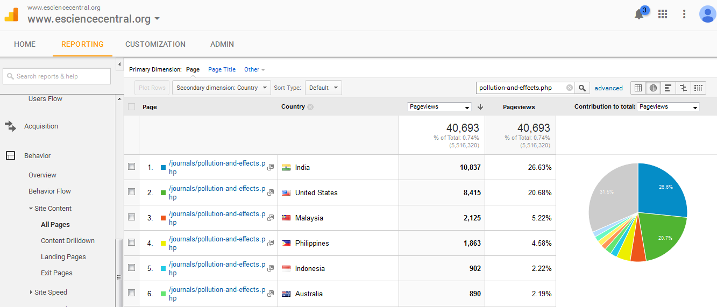Click the Behavior section icon
This screenshot has width=717, height=307.
pyautogui.click(x=10, y=156)
